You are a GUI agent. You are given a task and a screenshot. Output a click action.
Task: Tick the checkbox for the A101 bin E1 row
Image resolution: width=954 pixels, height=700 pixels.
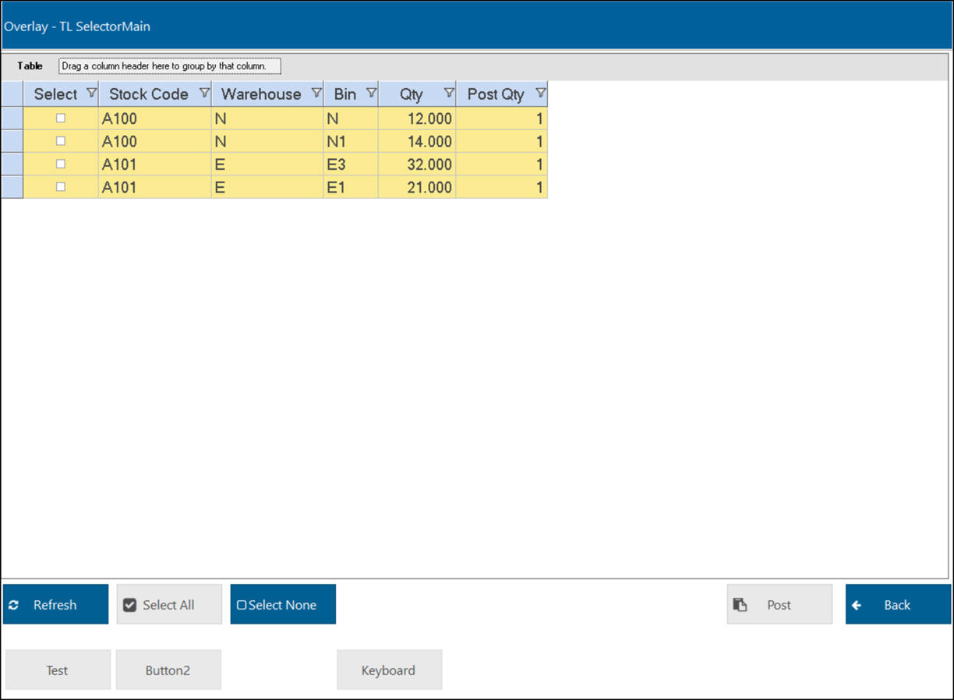point(61,187)
